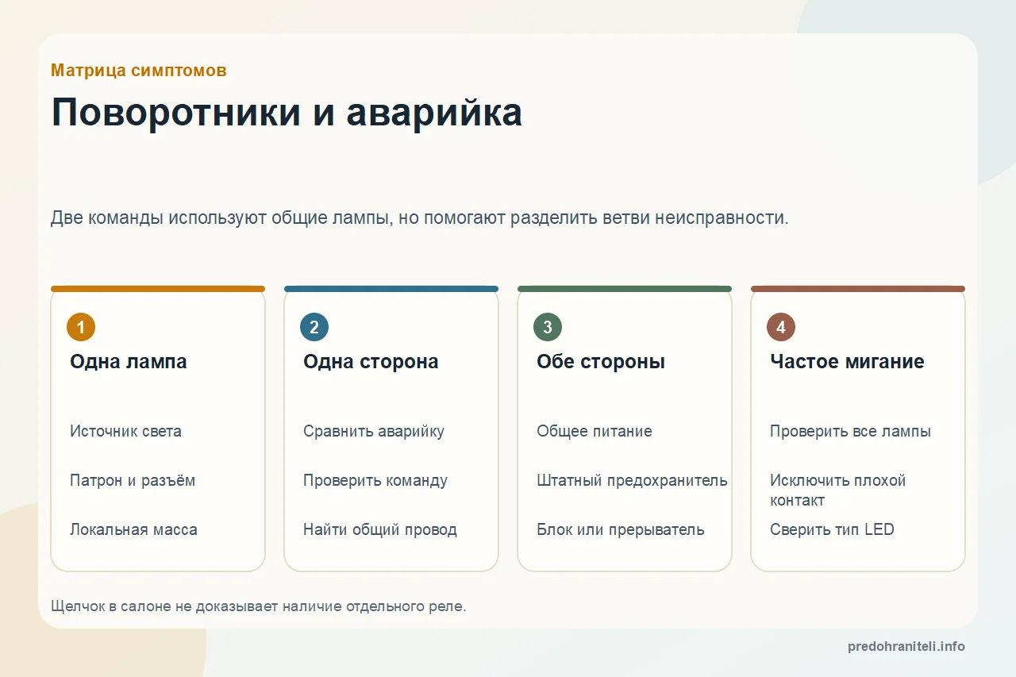Click the 'Исключить плохой контакт' item
This screenshot has width=1016, height=677.
(837, 490)
